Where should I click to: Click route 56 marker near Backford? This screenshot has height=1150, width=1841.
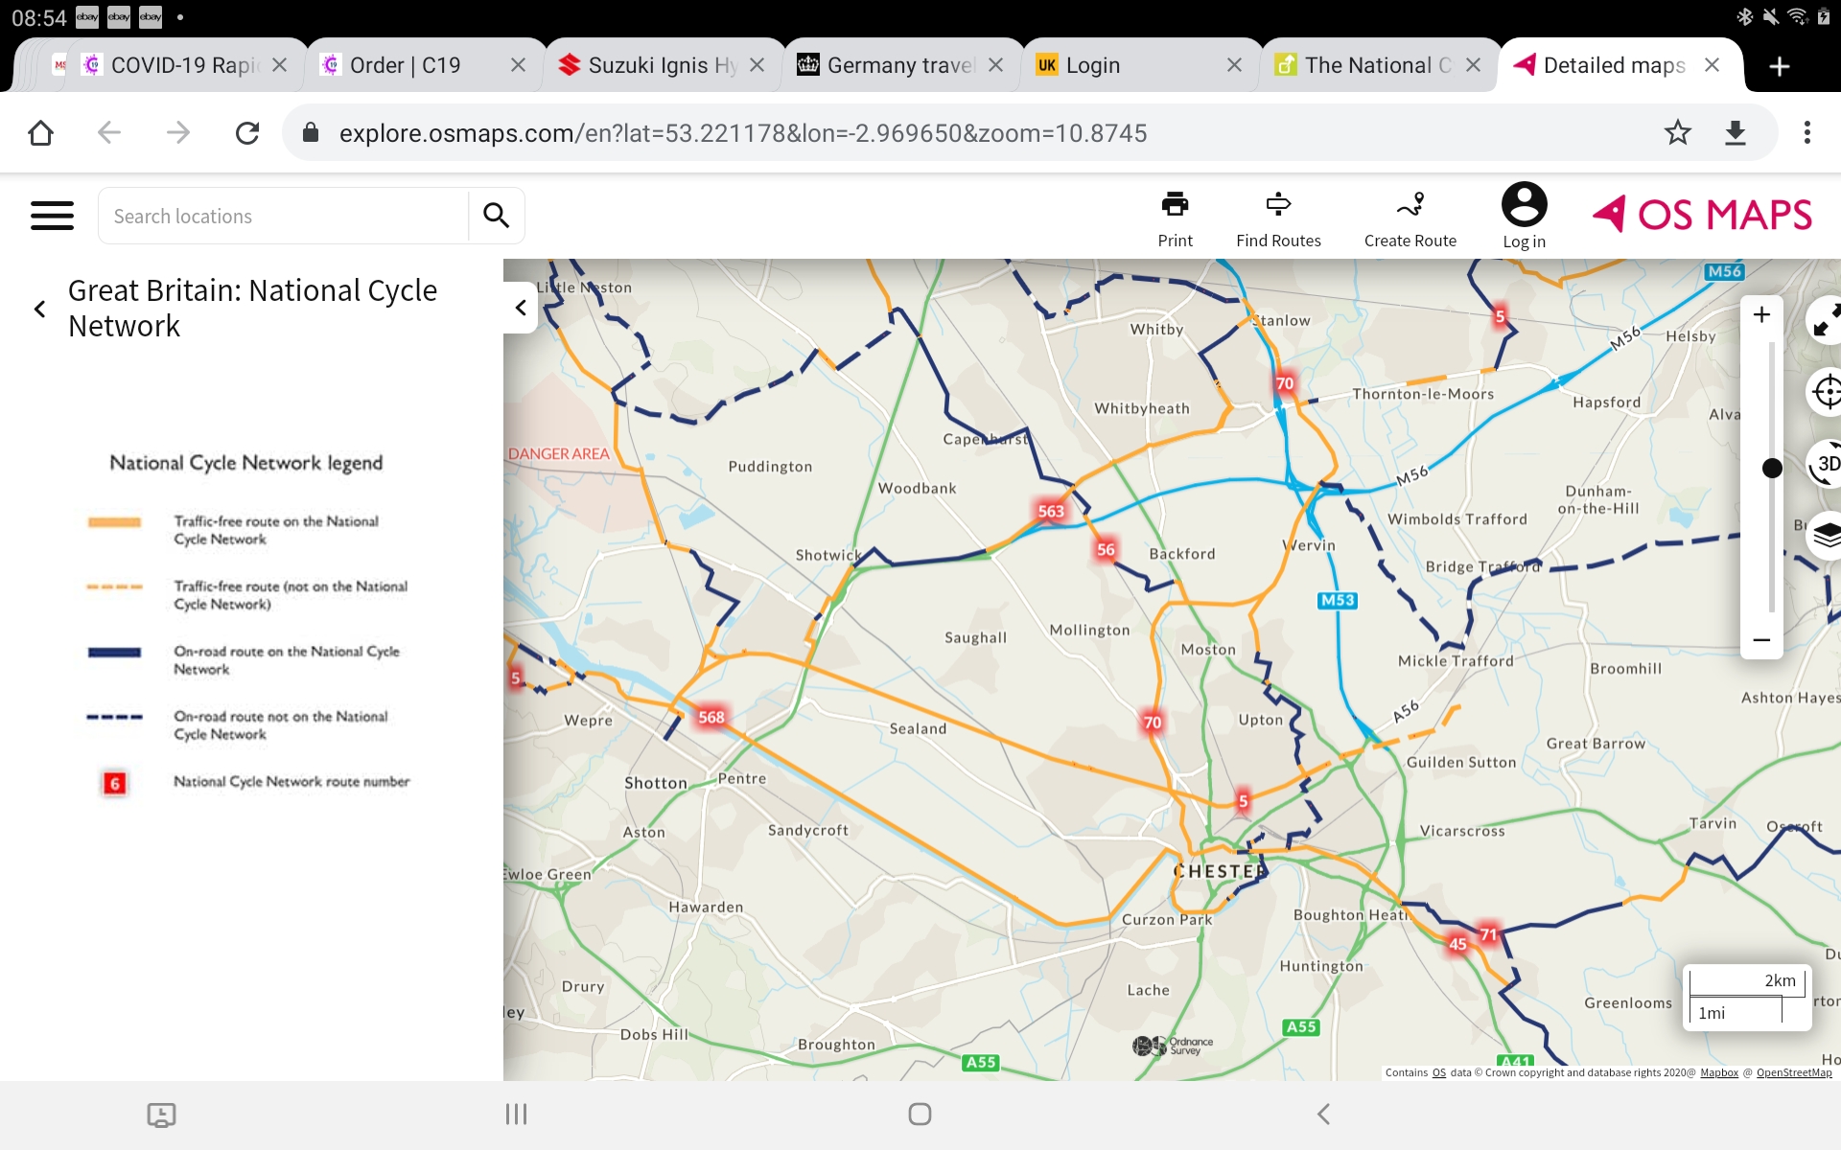(1106, 549)
